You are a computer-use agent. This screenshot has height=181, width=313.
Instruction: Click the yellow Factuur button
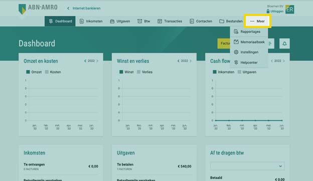[224, 43]
